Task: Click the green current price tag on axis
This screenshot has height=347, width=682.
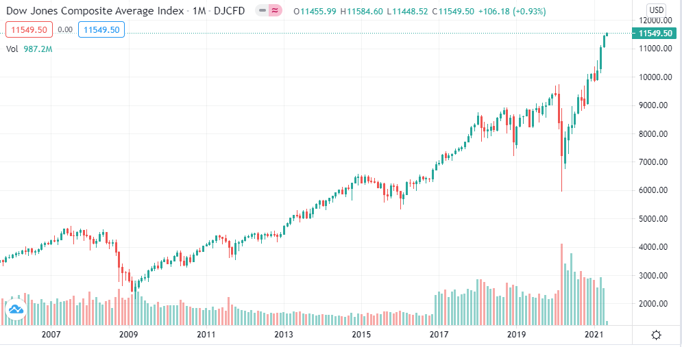Action: point(655,34)
